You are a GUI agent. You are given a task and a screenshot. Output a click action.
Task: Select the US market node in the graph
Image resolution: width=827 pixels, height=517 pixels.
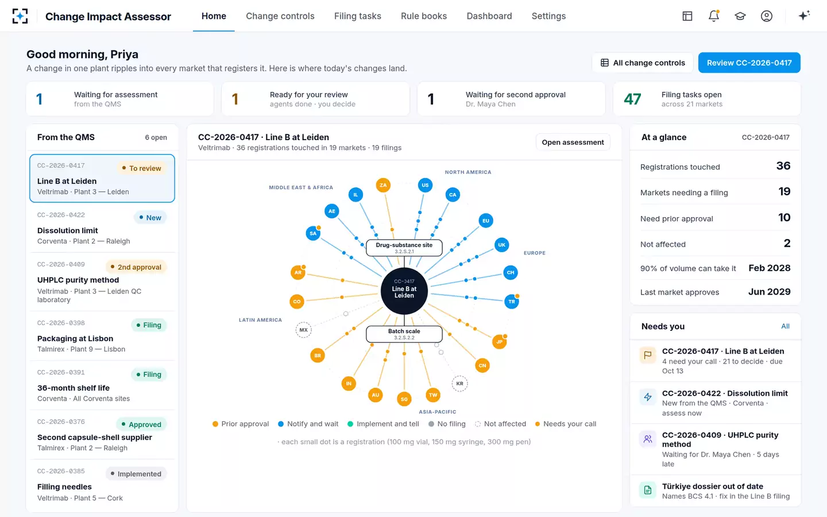[x=425, y=185]
